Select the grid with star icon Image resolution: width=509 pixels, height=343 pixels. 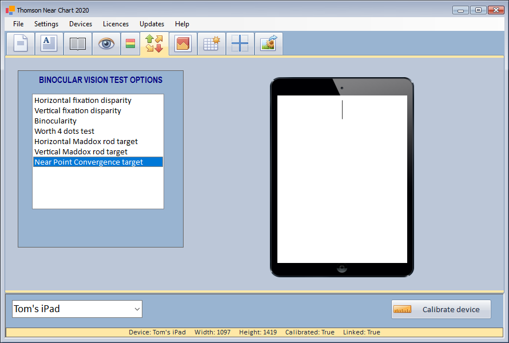[x=212, y=44]
